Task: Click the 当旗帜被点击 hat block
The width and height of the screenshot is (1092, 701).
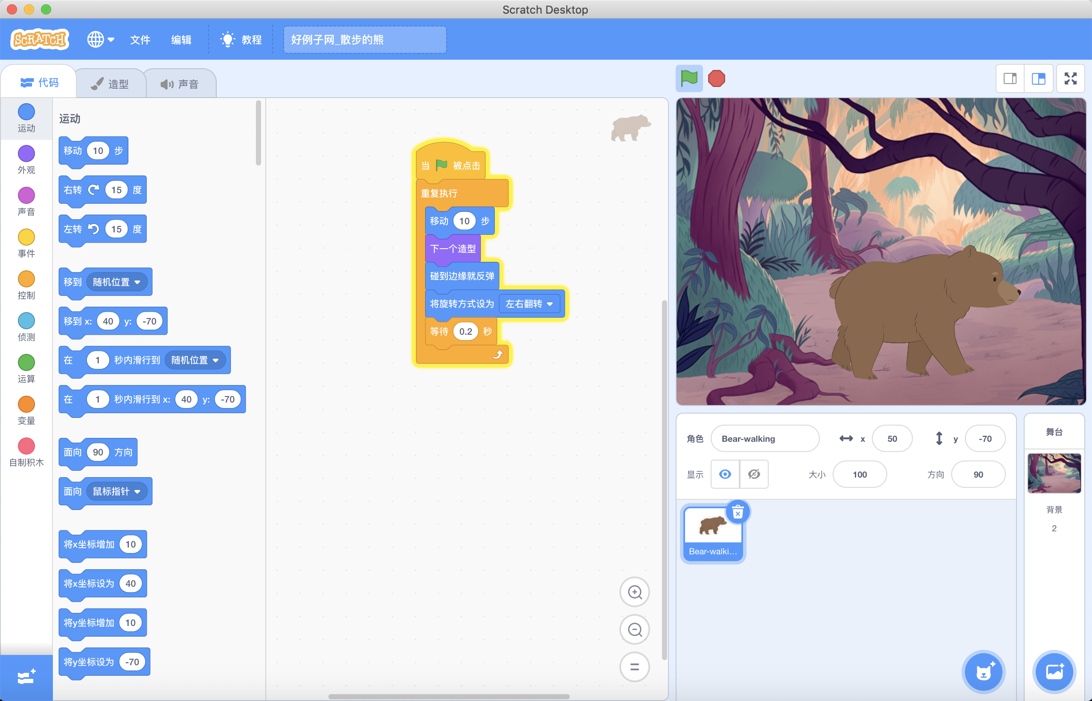Action: coord(451,163)
